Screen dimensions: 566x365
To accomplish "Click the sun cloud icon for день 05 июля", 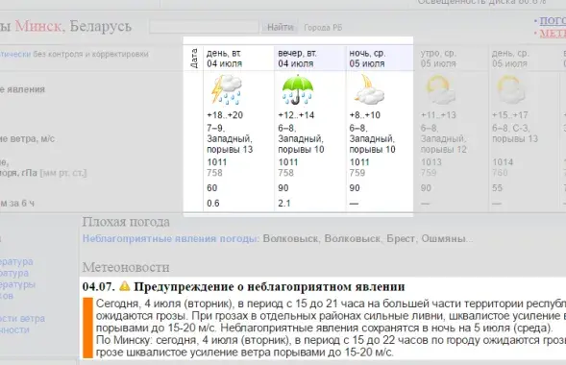I will [x=510, y=89].
